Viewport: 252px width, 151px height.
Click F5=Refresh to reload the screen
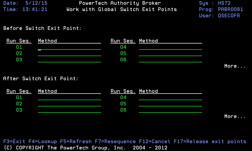click(x=76, y=142)
